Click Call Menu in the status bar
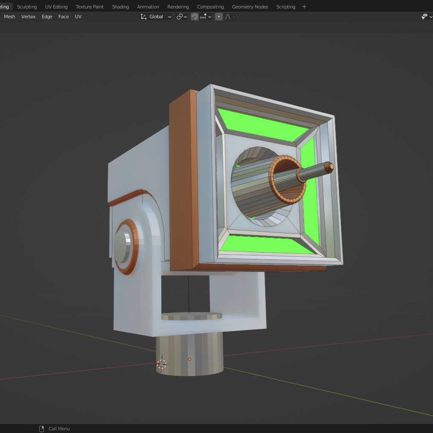Screen dimensions: 433x433 tap(59, 429)
